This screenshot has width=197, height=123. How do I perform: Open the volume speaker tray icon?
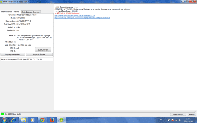click(x=180, y=120)
